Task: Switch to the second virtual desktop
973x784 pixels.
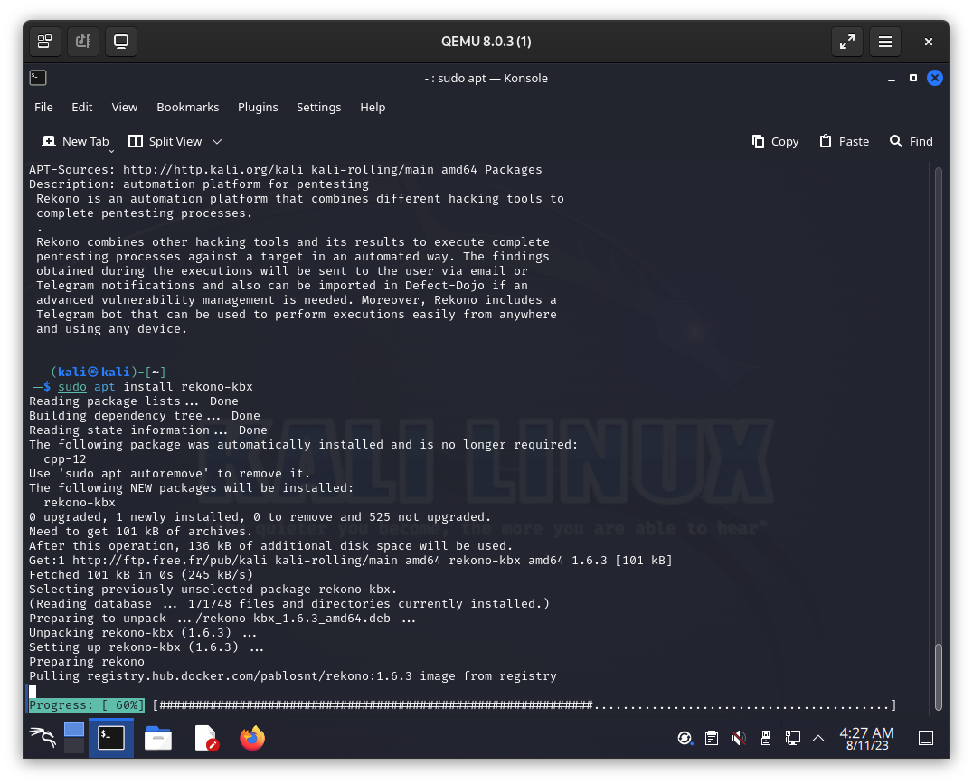Action: point(74,746)
